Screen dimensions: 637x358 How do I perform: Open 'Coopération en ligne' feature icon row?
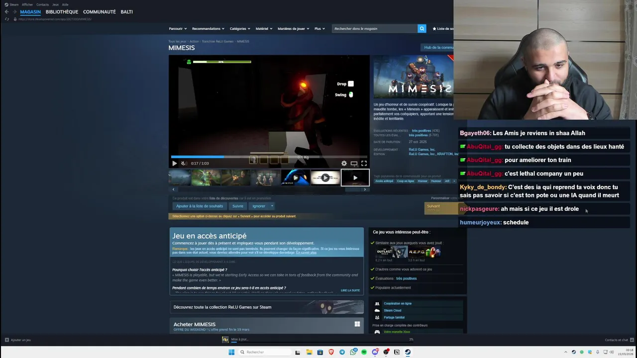pyautogui.click(x=417, y=303)
